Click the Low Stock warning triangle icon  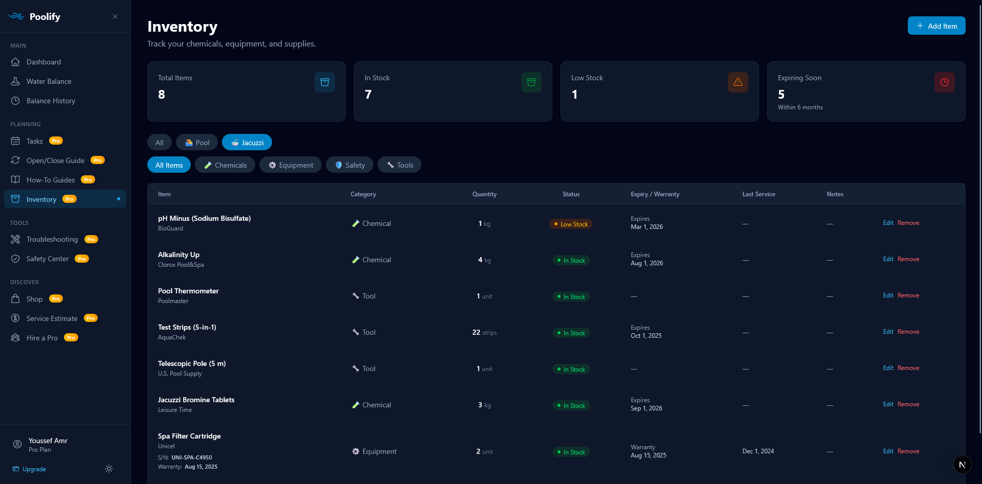[738, 82]
